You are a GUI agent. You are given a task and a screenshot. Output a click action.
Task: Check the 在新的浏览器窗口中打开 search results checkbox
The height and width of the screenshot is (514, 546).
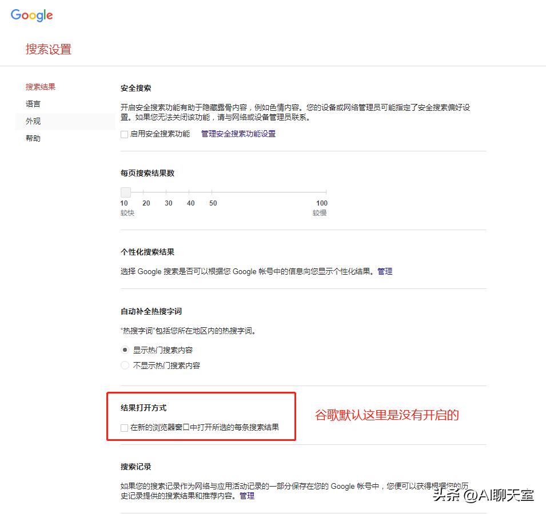pos(125,427)
